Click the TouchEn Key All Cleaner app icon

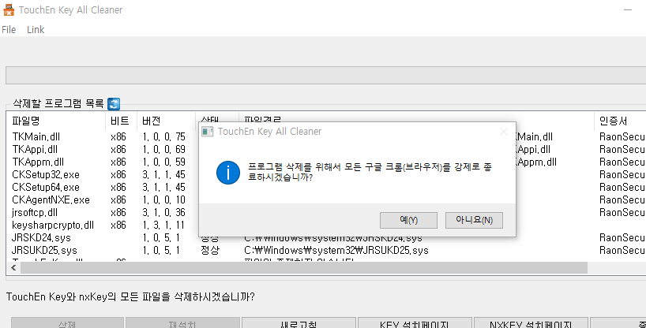[x=8, y=10]
